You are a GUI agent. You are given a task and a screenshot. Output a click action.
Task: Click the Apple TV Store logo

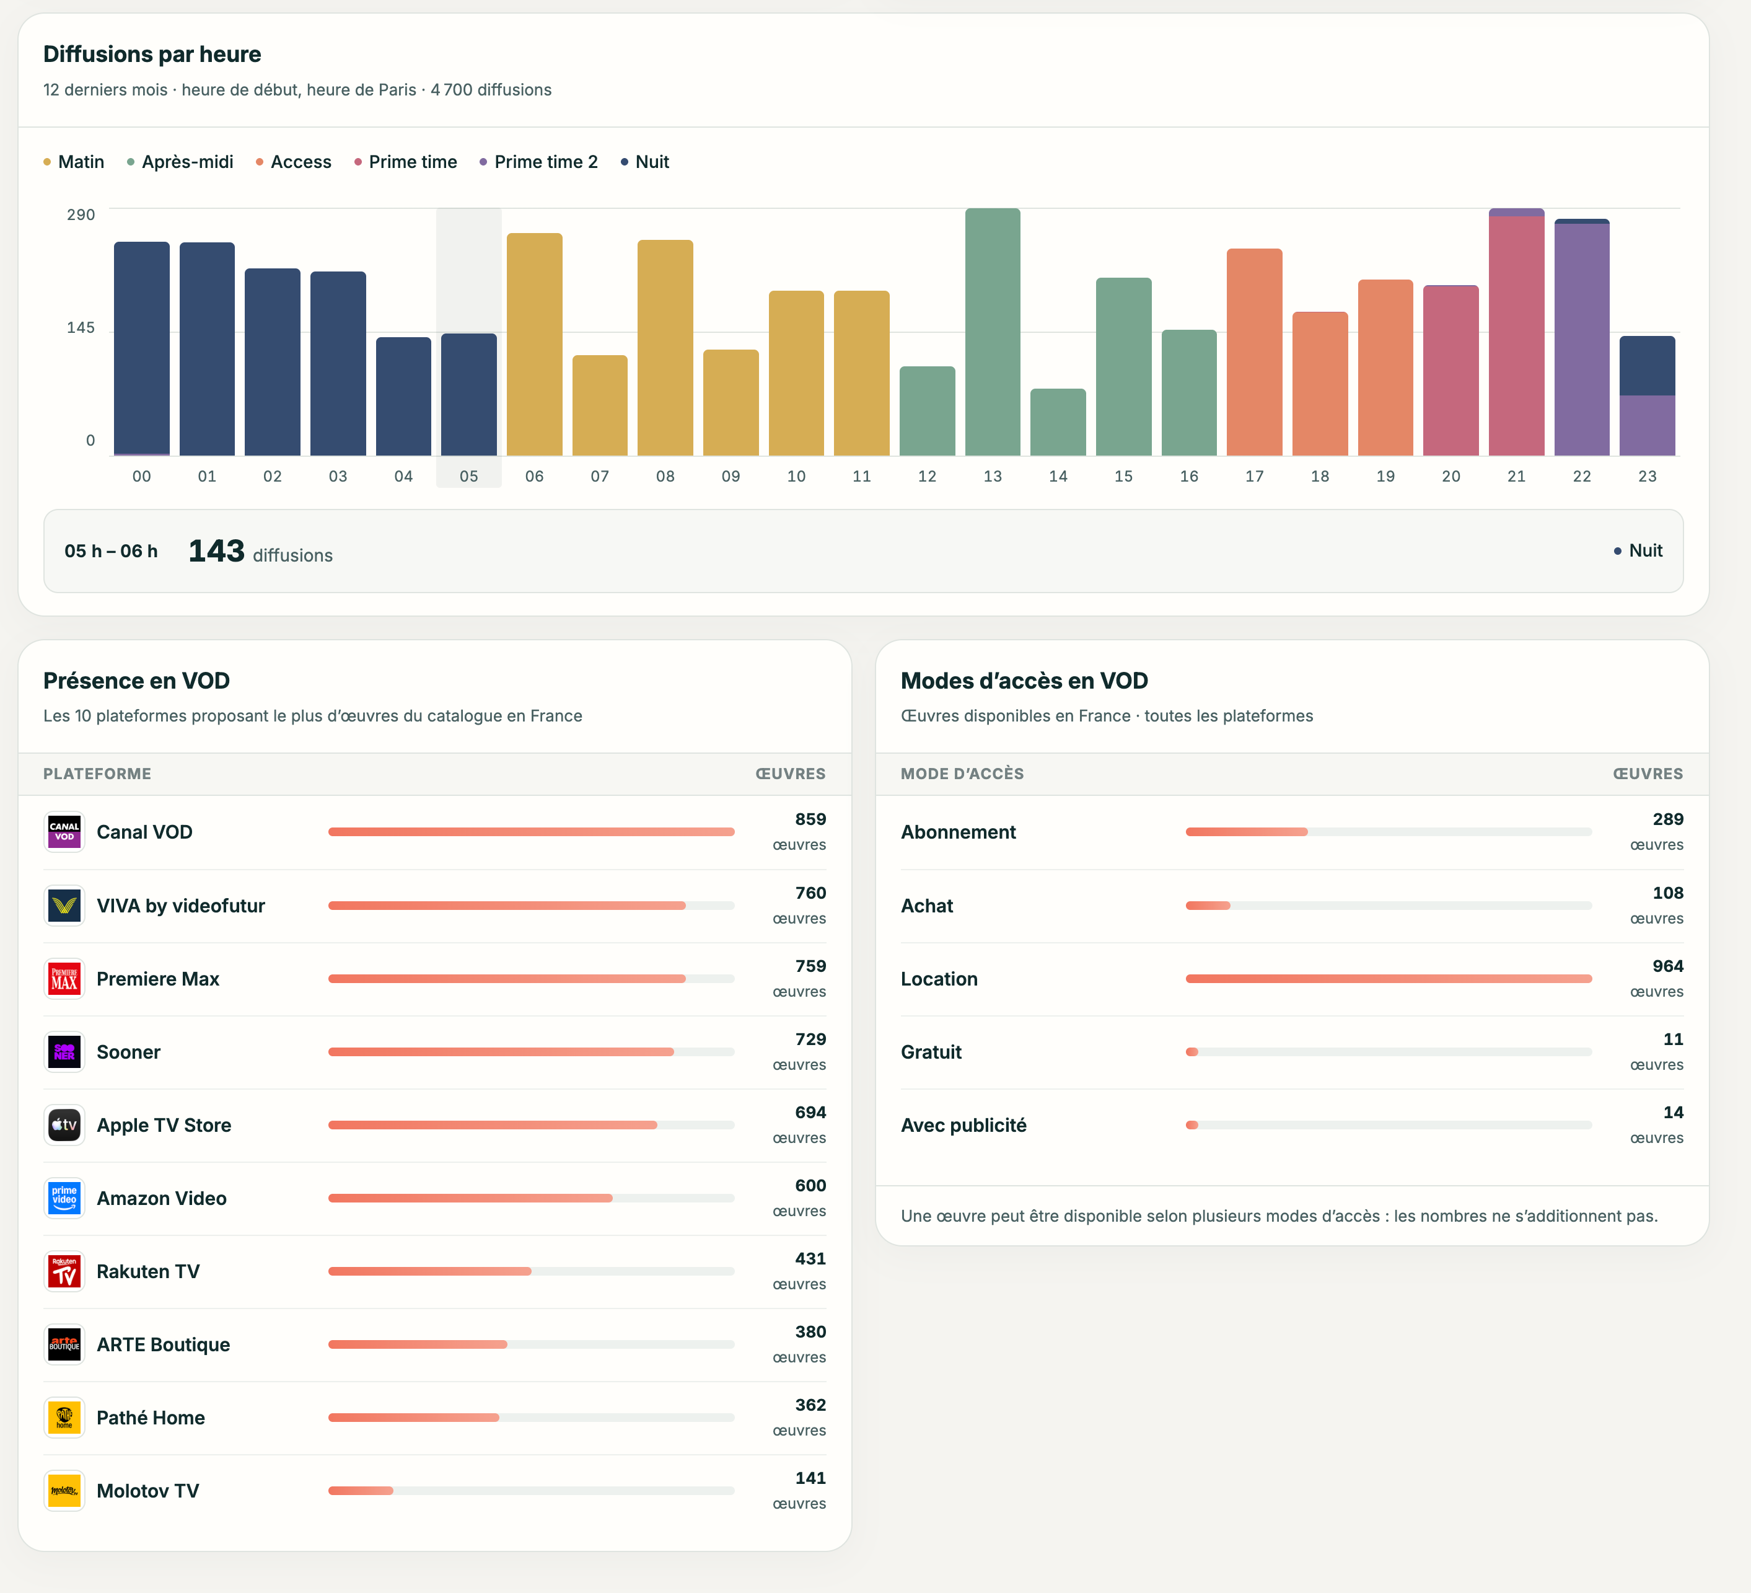coord(64,1124)
